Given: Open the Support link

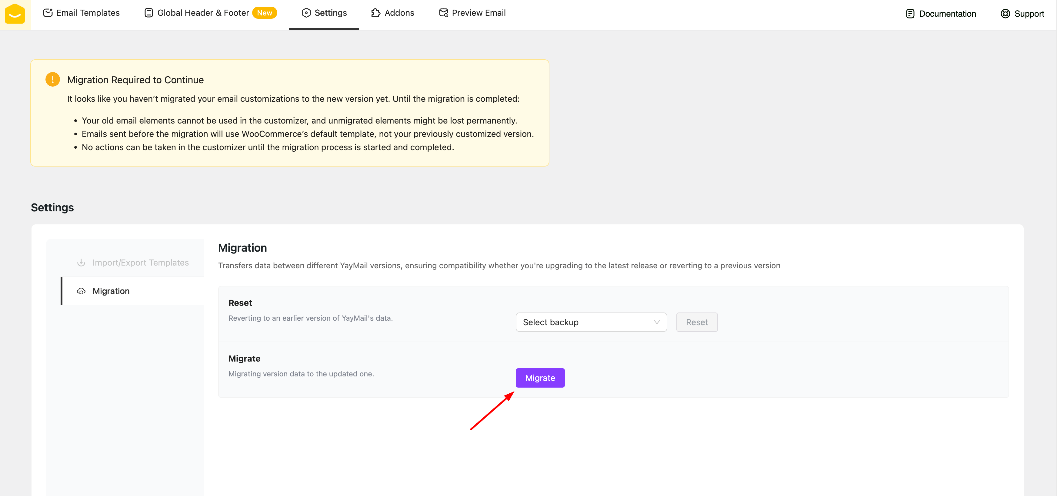Looking at the screenshot, I should (1029, 14).
